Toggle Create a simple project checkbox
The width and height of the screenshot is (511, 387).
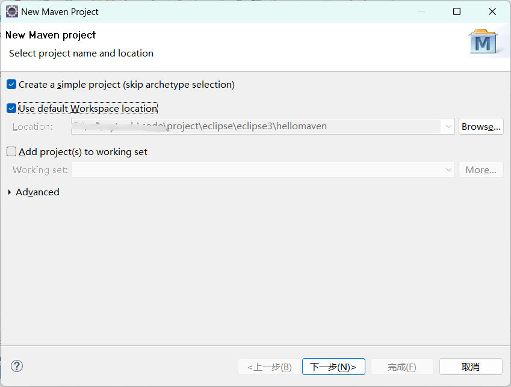[x=11, y=85]
